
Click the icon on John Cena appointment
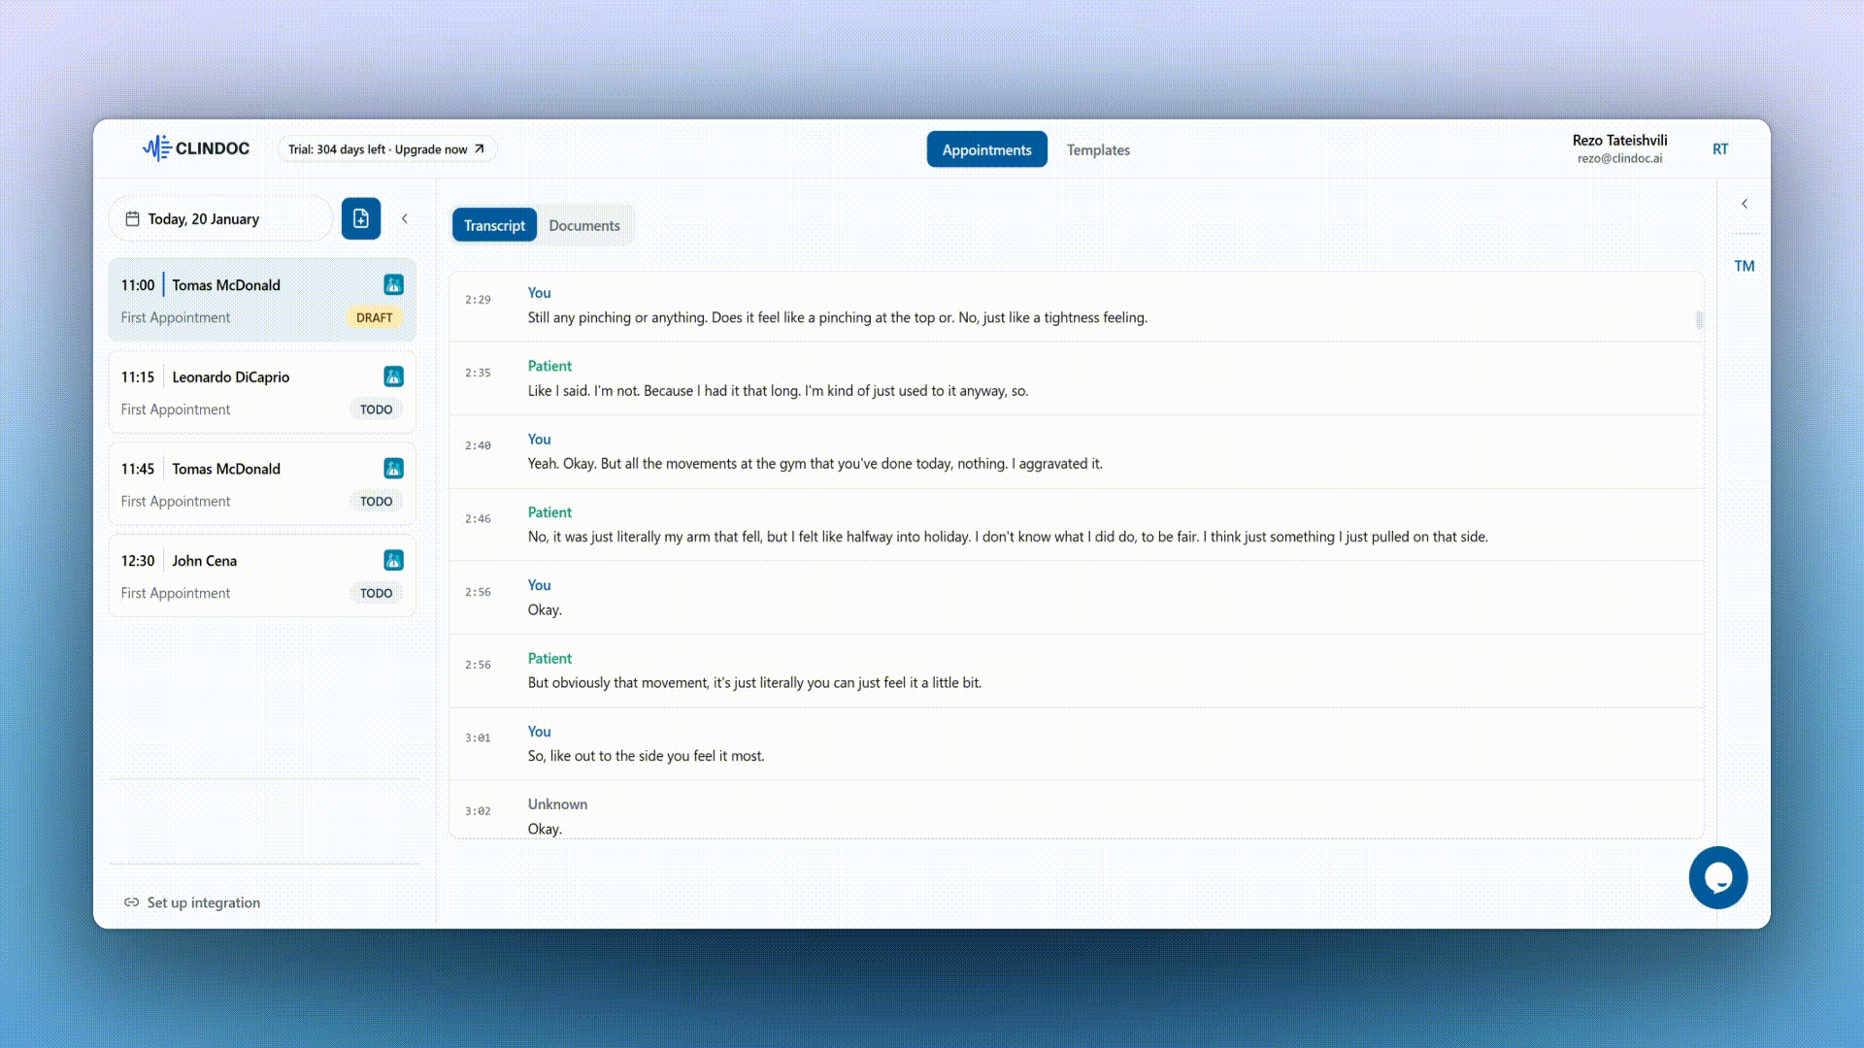point(393,560)
